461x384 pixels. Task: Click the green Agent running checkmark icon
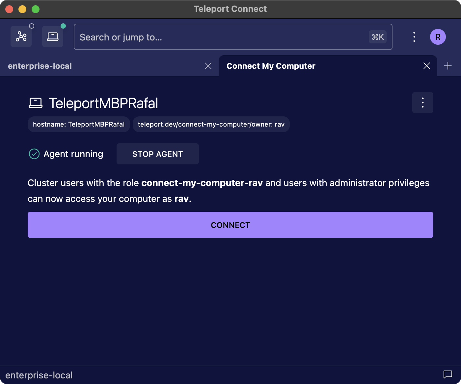click(34, 154)
